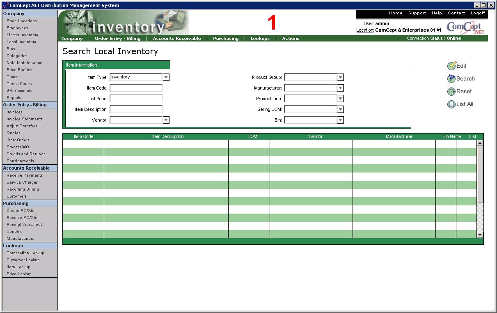Click the Search action icon
This screenshot has width=497, height=313.
click(x=451, y=78)
